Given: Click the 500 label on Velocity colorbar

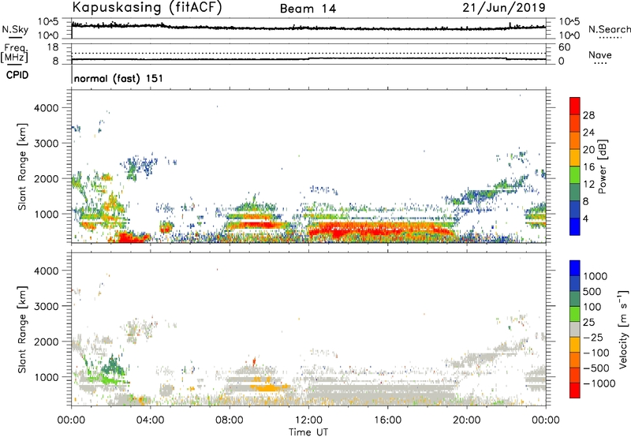Looking at the screenshot, I should pos(592,291).
